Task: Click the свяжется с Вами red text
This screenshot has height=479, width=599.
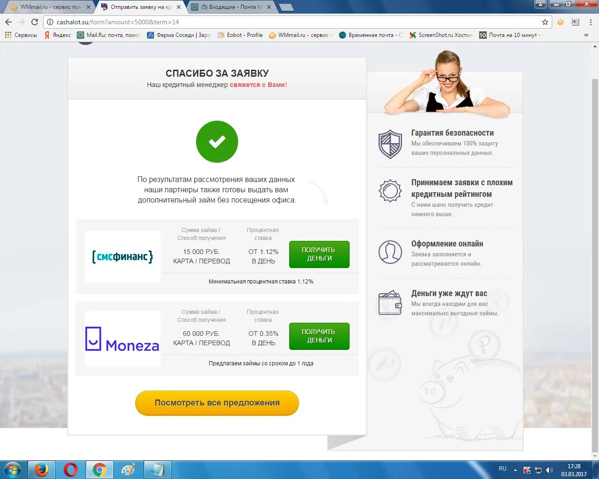Action: (x=258, y=85)
